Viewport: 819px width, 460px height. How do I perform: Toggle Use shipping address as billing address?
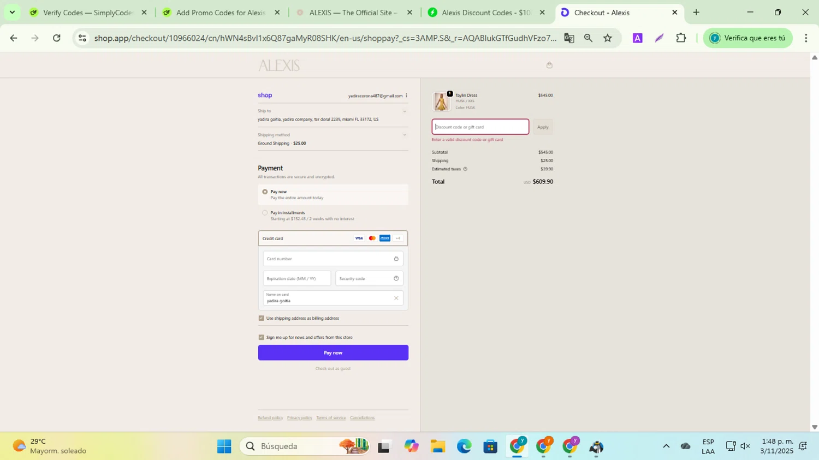[x=261, y=318]
